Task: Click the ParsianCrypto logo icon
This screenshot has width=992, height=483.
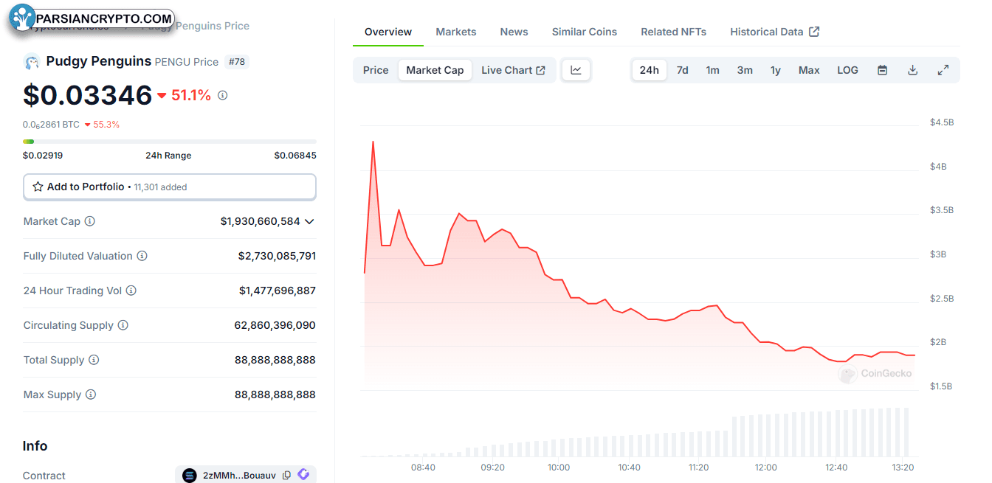Action: click(22, 18)
